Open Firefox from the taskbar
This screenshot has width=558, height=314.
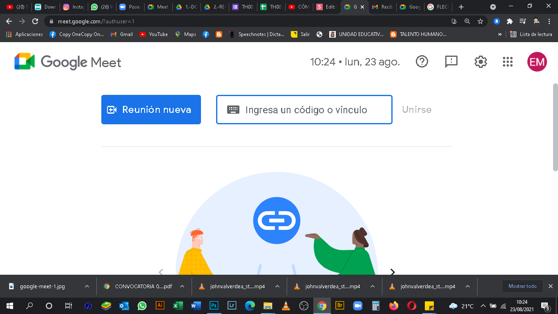393,305
